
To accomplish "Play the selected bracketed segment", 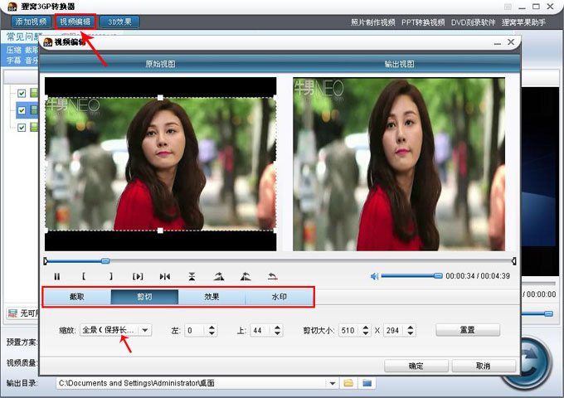I will pos(138,276).
